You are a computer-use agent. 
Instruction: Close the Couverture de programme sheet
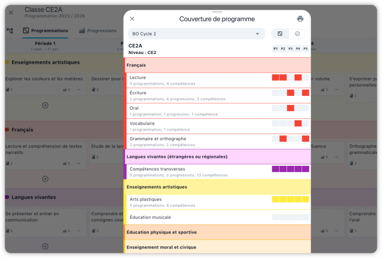(132, 19)
